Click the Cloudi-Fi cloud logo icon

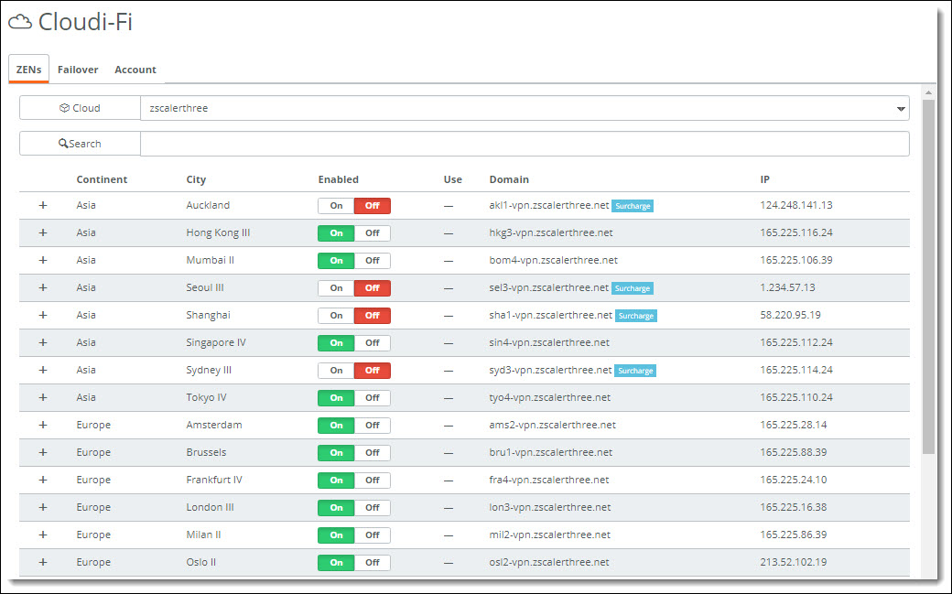pyautogui.click(x=20, y=22)
